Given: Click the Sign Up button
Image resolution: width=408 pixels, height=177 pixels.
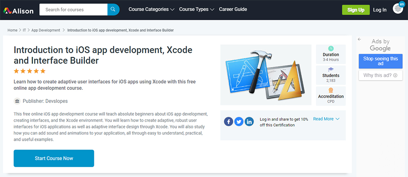Looking at the screenshot, I should (356, 10).
